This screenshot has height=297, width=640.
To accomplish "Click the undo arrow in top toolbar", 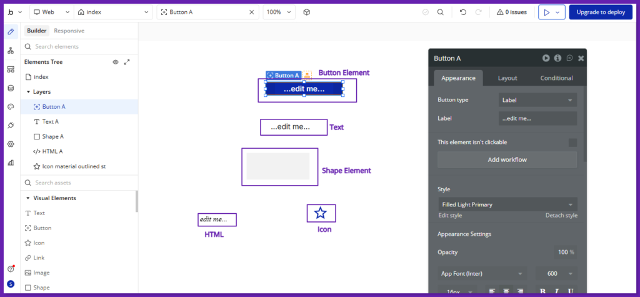I will click(462, 12).
